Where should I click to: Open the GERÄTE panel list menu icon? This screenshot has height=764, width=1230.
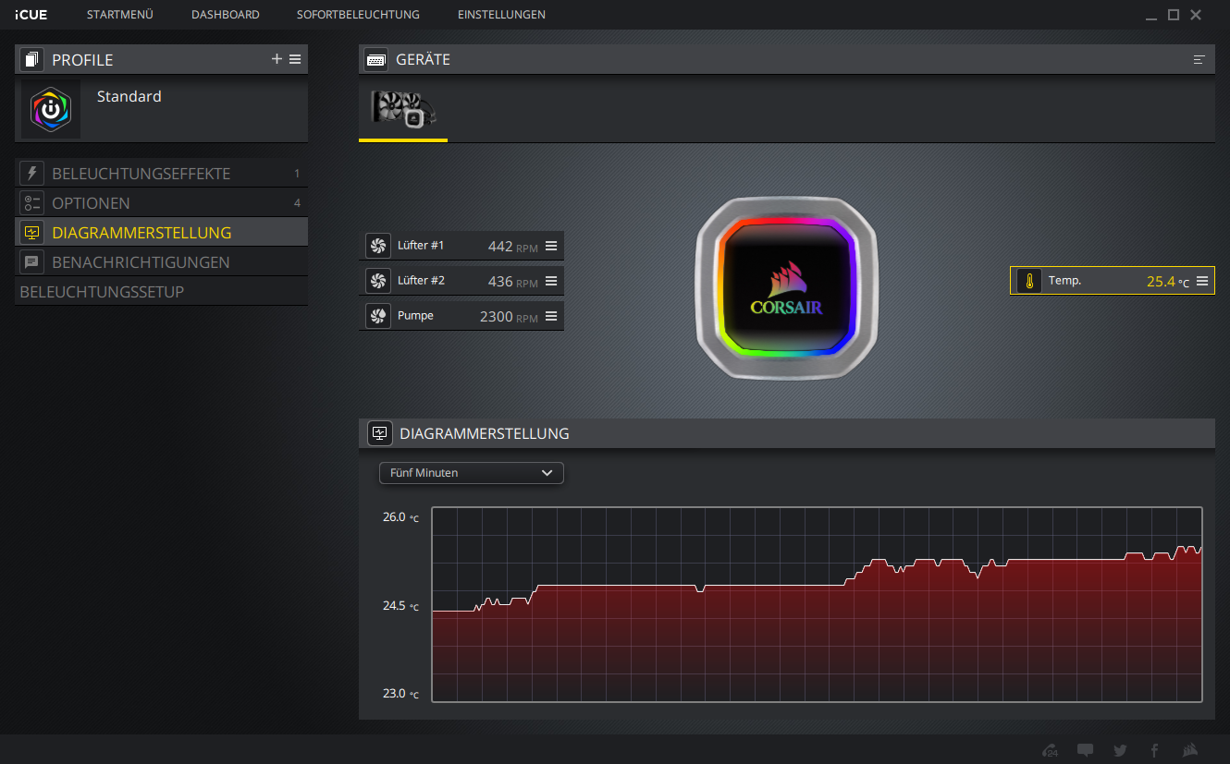[1199, 59]
